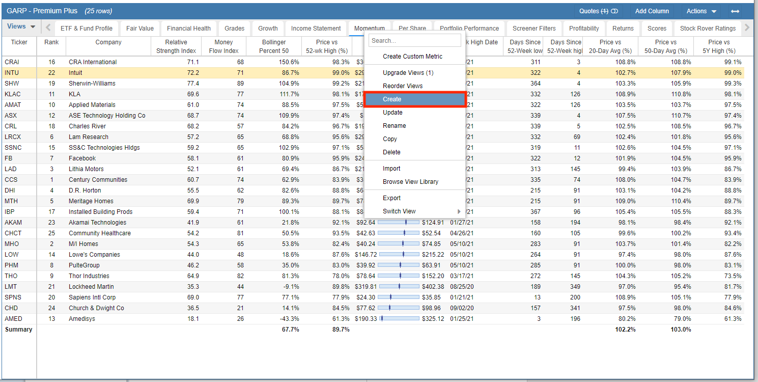The image size is (758, 382).
Task: Choose Create Custom Metric from the menu
Action: (x=415, y=57)
